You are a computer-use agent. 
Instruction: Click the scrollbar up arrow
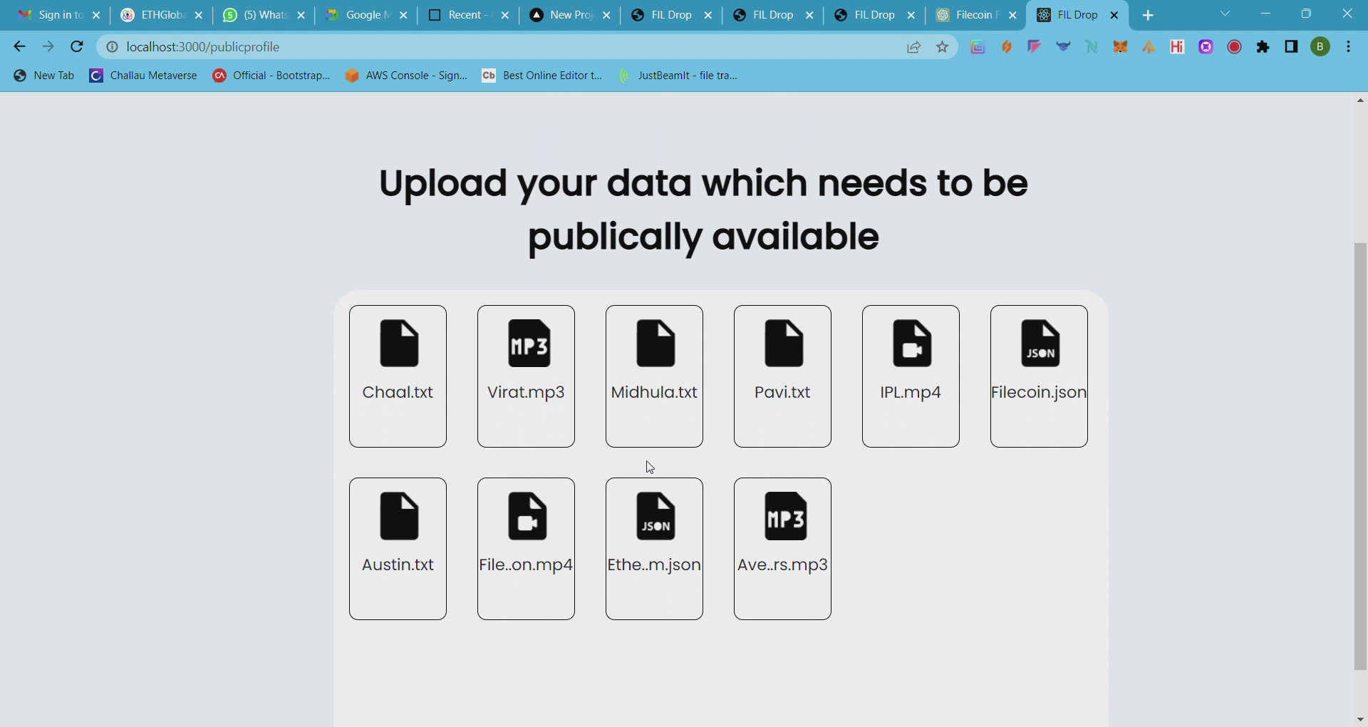coord(1360,100)
